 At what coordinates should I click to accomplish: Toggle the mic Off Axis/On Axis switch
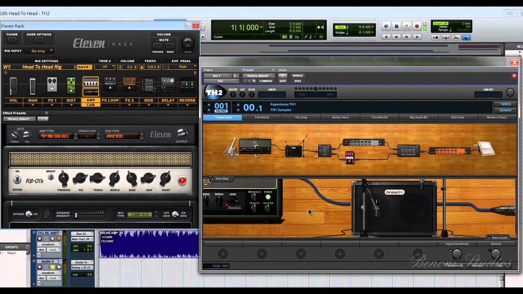pos(175,214)
